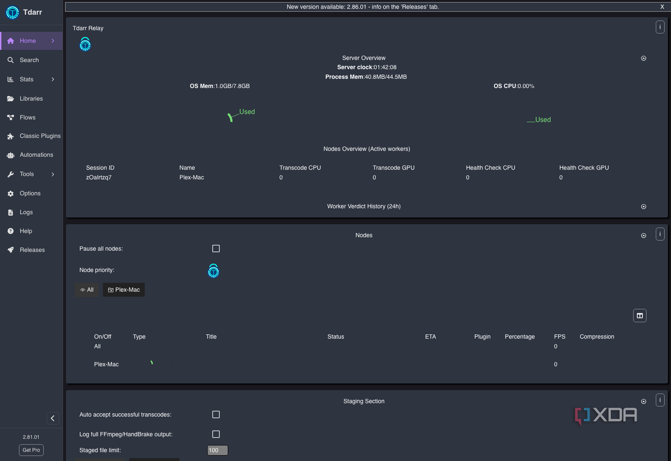Click the Logs document icon

click(x=10, y=212)
